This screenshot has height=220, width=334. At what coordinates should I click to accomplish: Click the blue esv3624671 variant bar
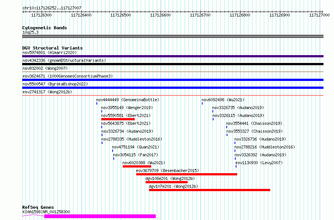click(173, 80)
